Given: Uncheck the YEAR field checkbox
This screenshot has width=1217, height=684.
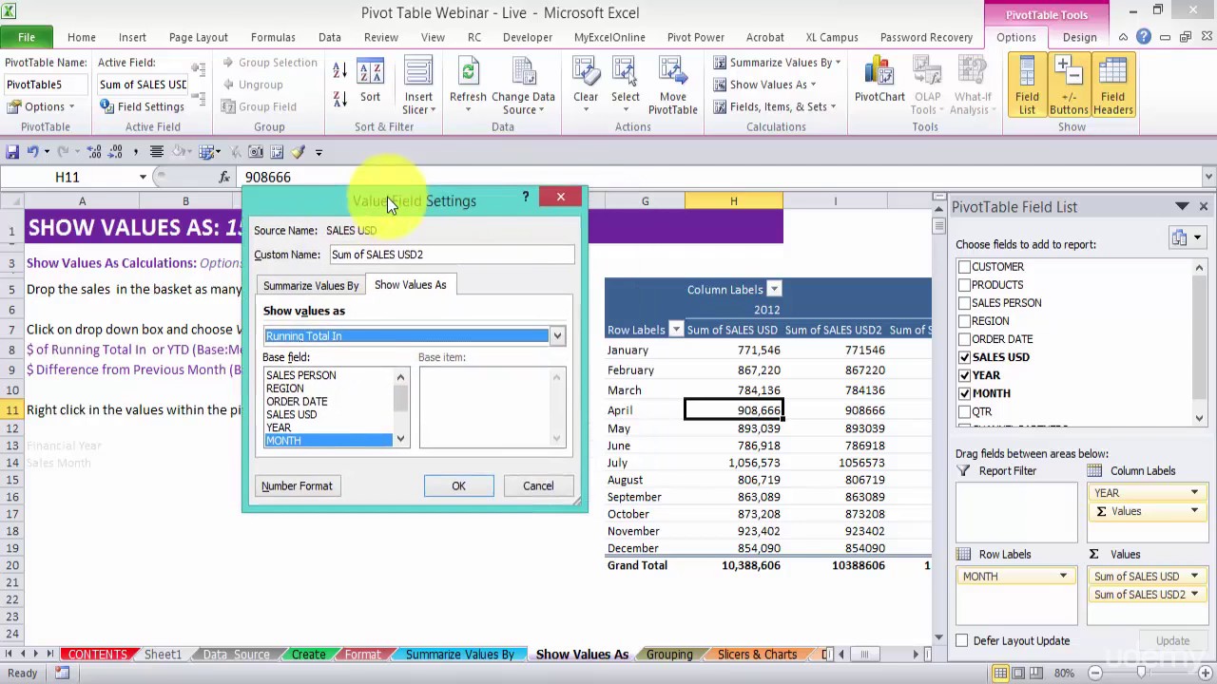Looking at the screenshot, I should (x=965, y=375).
